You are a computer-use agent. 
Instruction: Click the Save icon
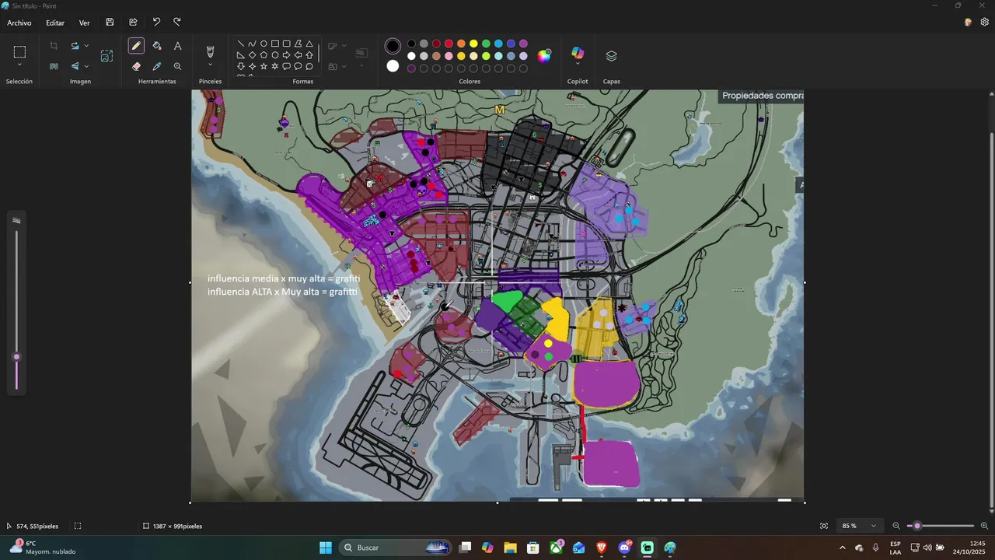(x=110, y=23)
